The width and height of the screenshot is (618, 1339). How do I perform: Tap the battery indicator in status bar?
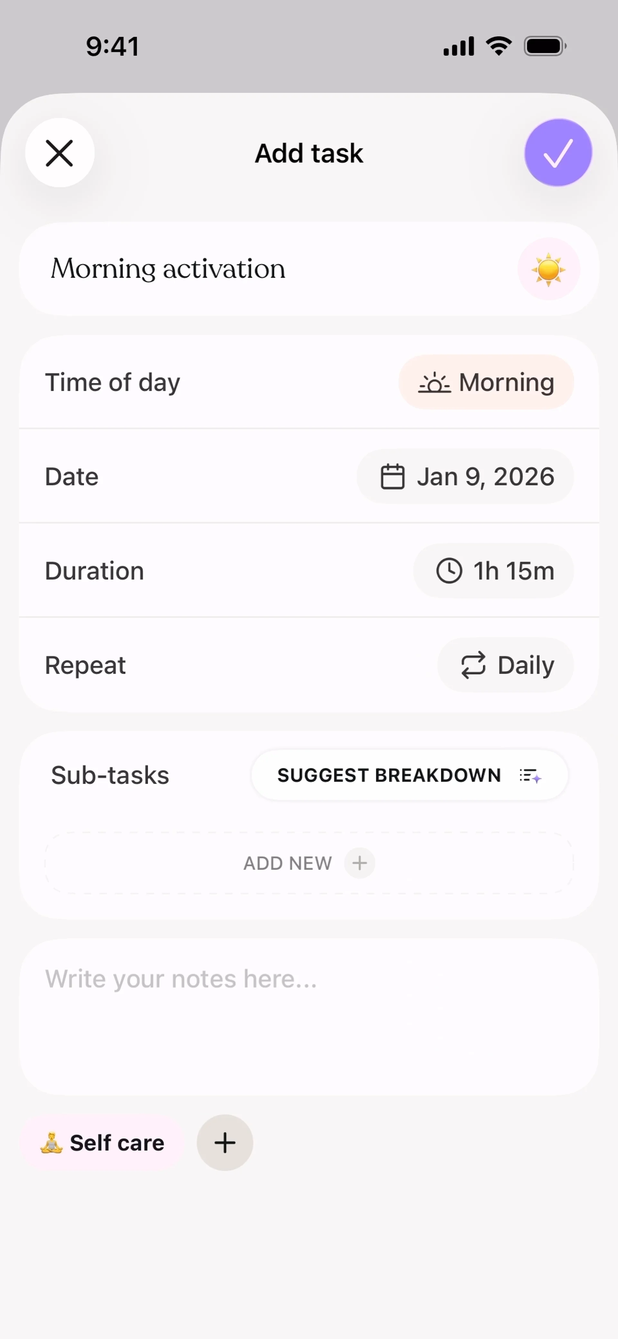544,46
